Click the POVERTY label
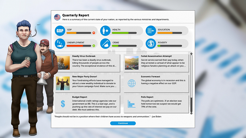The image size is (246, 138). (x=162, y=43)
